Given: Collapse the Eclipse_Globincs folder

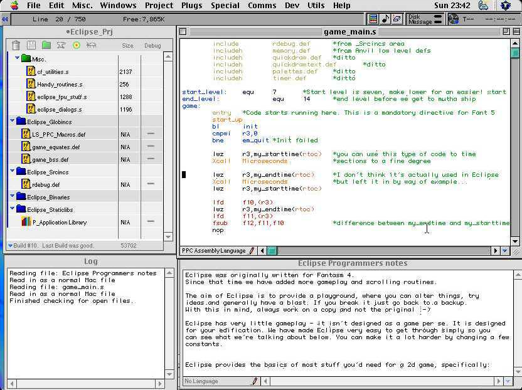Looking at the screenshot, I should (x=12, y=121).
